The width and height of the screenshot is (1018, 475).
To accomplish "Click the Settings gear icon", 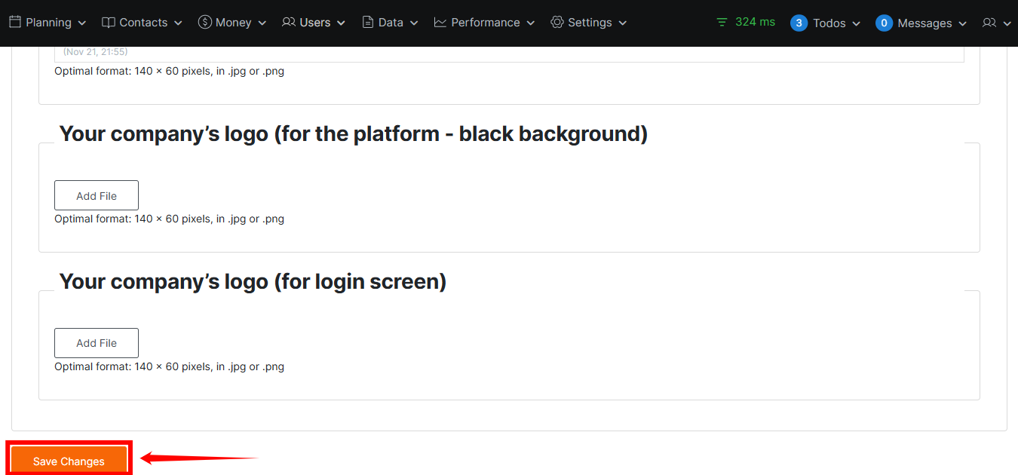I will pos(557,23).
